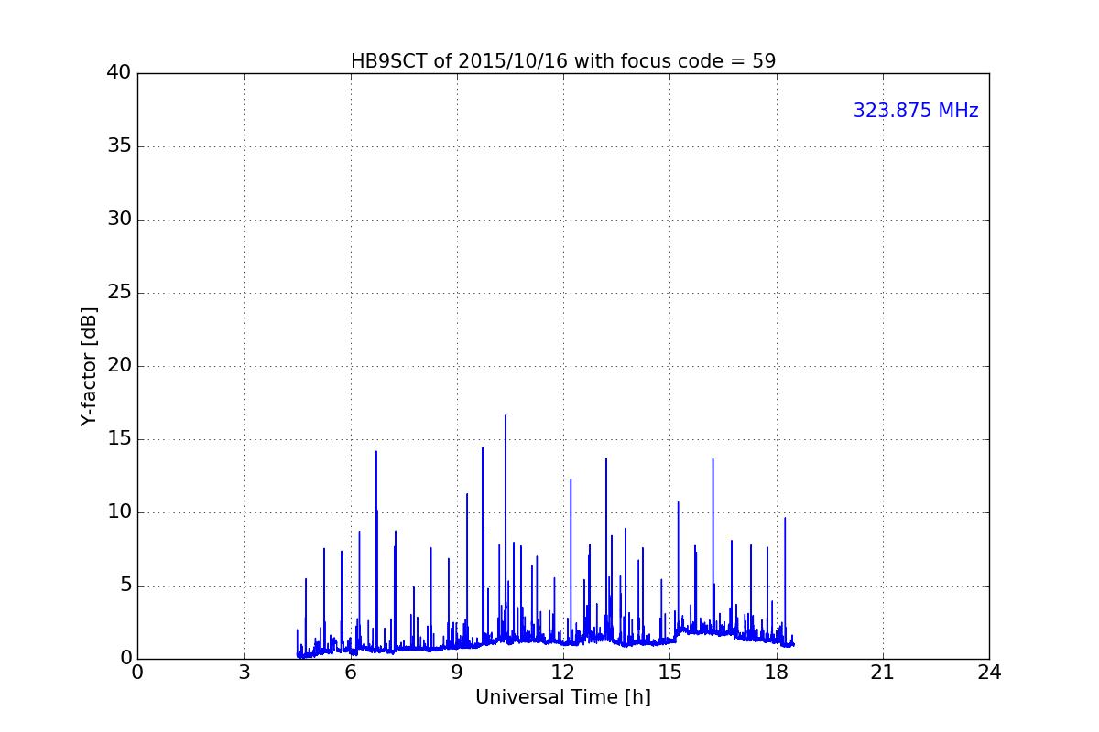
Task: Click x-axis tick label '3'
Action: click(244, 673)
